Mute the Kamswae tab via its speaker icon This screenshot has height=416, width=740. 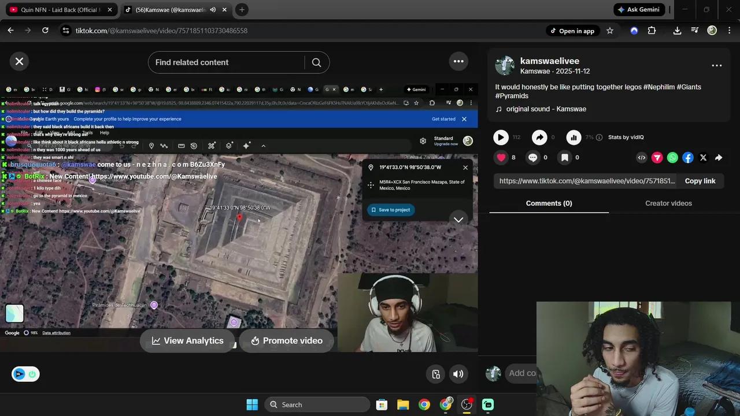213,10
